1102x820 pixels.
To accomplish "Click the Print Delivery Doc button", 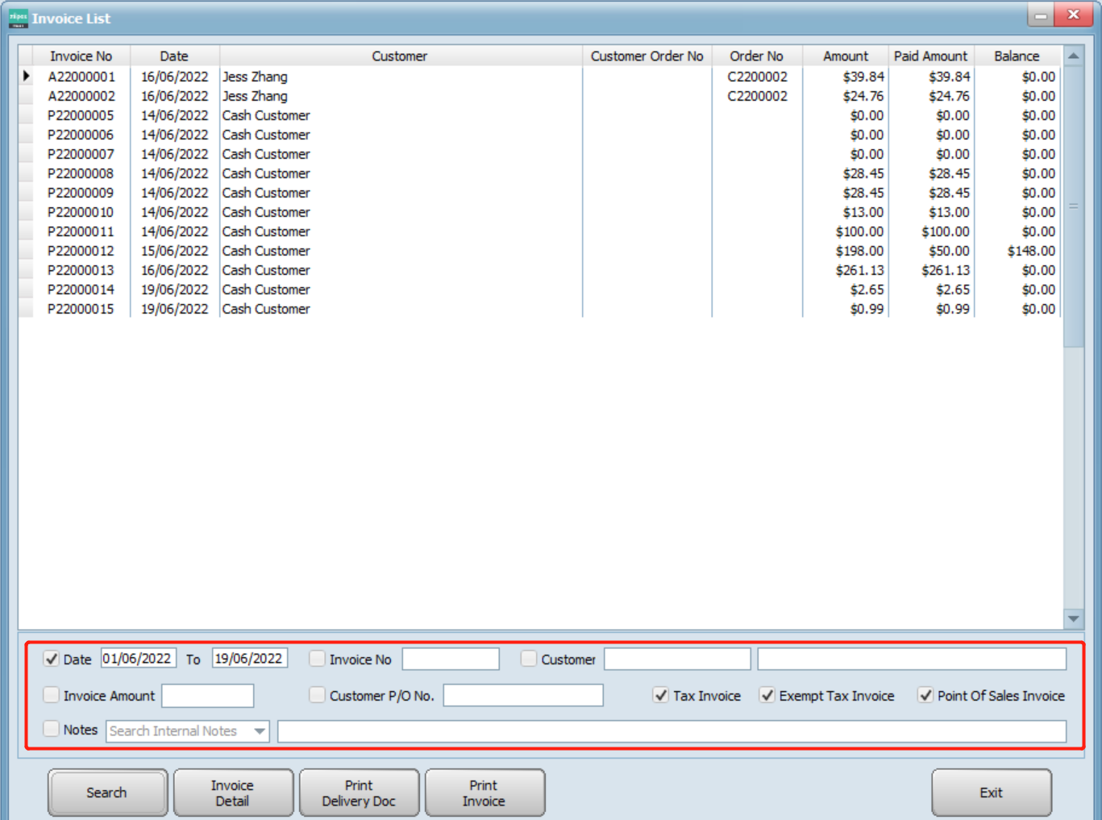I will click(359, 792).
